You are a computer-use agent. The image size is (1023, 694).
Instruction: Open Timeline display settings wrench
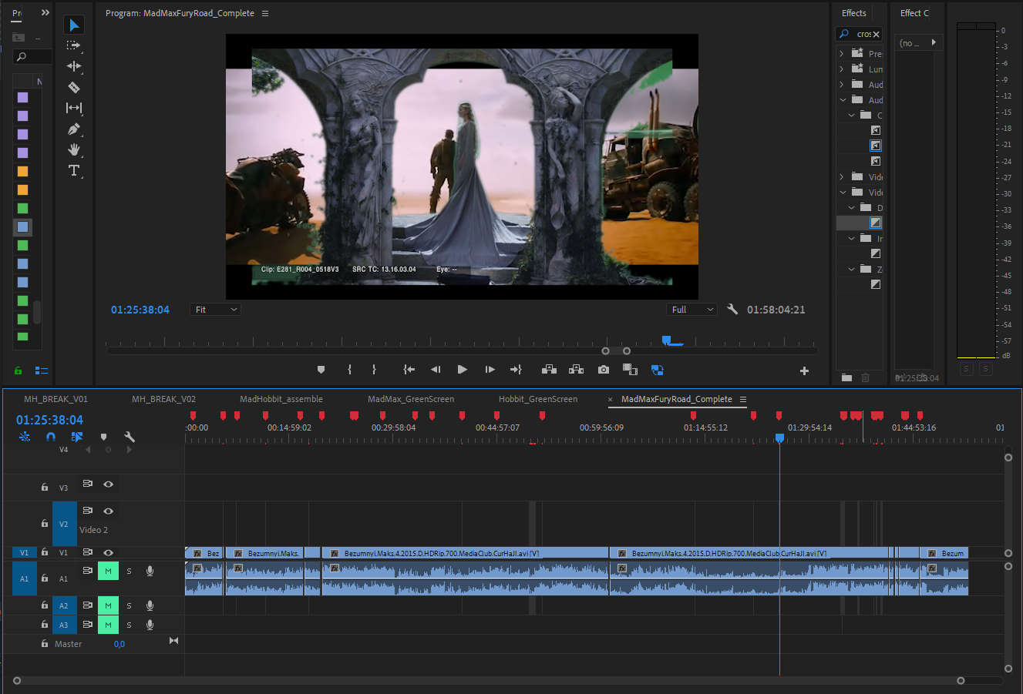tap(130, 437)
